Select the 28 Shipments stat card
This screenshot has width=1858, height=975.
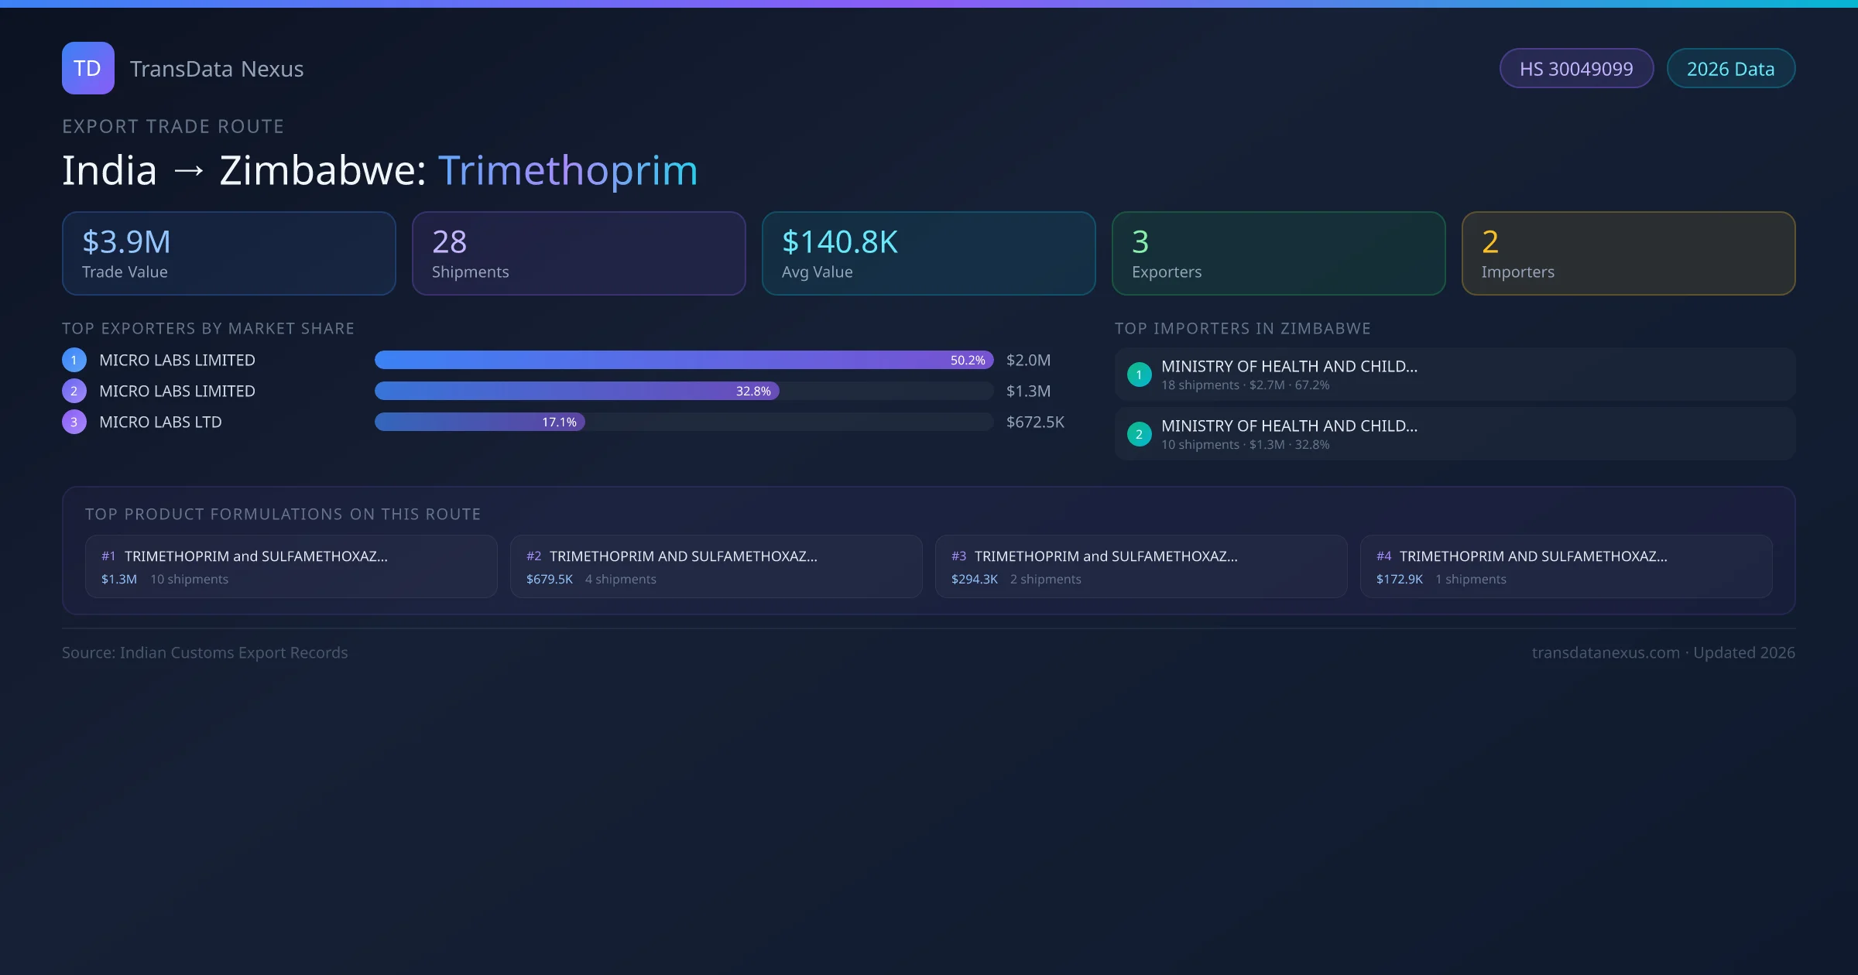coord(578,253)
